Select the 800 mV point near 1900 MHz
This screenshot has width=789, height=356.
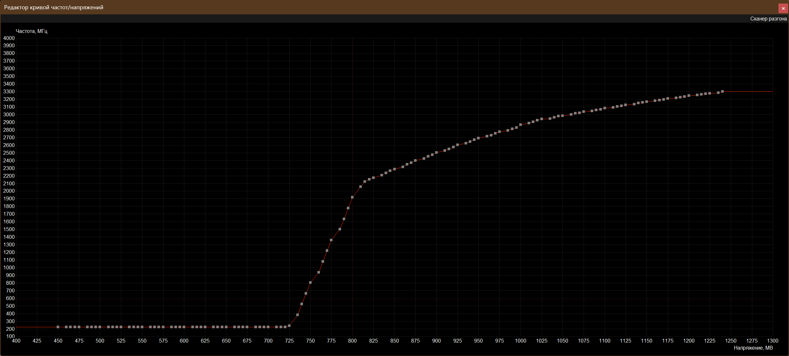tap(352, 197)
